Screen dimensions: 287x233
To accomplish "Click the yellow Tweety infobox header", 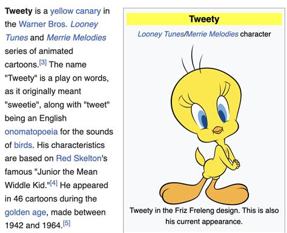I will pos(204,19).
